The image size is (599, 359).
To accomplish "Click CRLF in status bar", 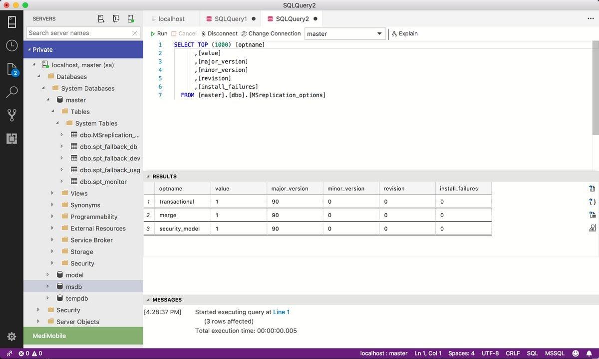I will [x=513, y=354].
